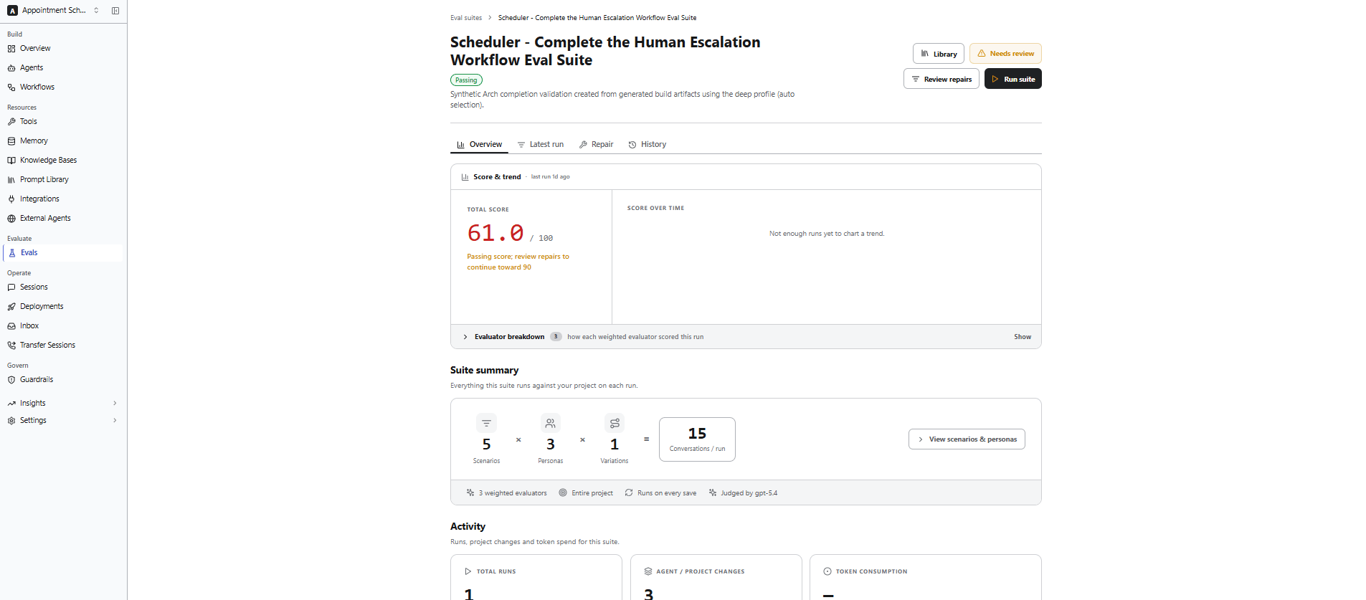Go to Knowledge Bases book icon
1366x600 pixels.
11,161
